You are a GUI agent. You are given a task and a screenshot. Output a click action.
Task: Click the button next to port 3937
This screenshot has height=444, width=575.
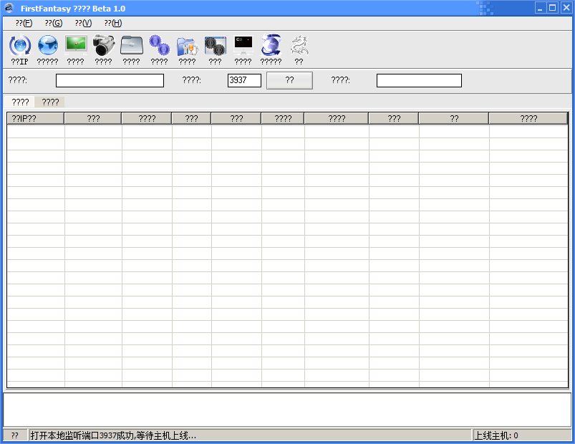(x=289, y=80)
